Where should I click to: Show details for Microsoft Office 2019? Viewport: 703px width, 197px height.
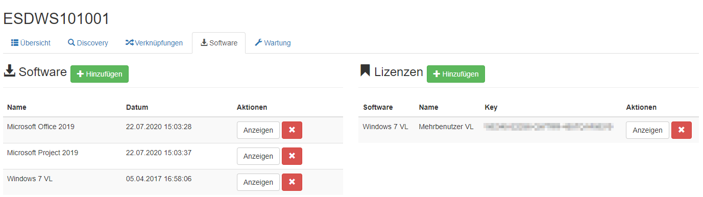point(258,130)
